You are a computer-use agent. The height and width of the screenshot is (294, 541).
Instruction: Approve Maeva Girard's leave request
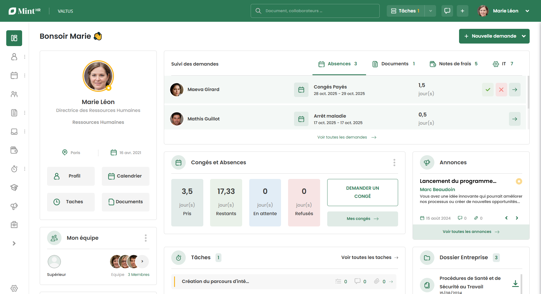pos(488,90)
